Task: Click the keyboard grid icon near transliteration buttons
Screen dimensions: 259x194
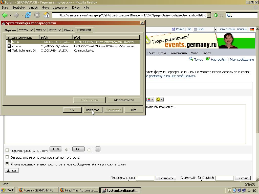Action: (x=98, y=149)
